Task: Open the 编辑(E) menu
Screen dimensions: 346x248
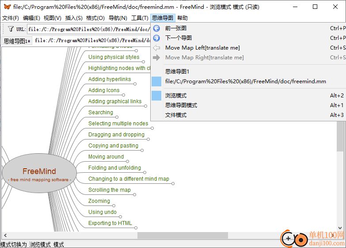Action: coord(31,18)
